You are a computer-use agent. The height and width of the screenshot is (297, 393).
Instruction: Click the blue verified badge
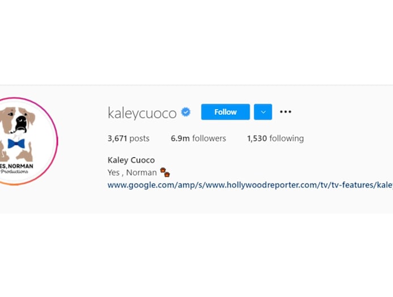tap(185, 112)
